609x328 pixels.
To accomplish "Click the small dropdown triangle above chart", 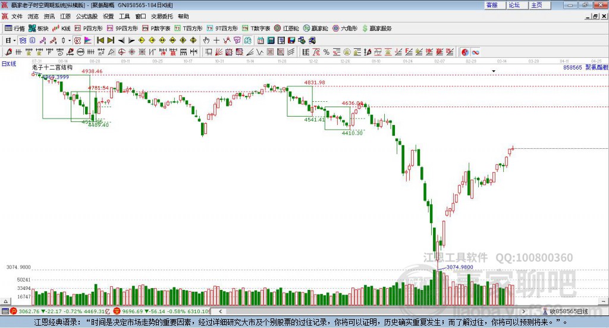I will pyautogui.click(x=494, y=71).
